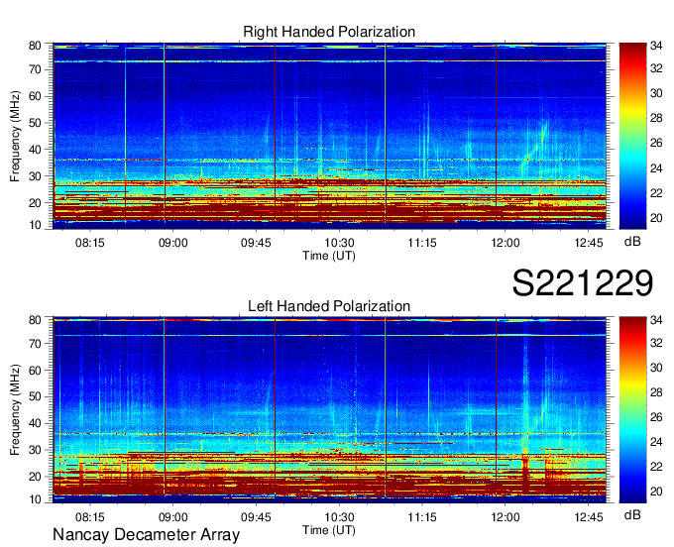The height and width of the screenshot is (547, 674).
Task: Click the 60 MHz tick label of bottom plot
Action: click(x=35, y=370)
